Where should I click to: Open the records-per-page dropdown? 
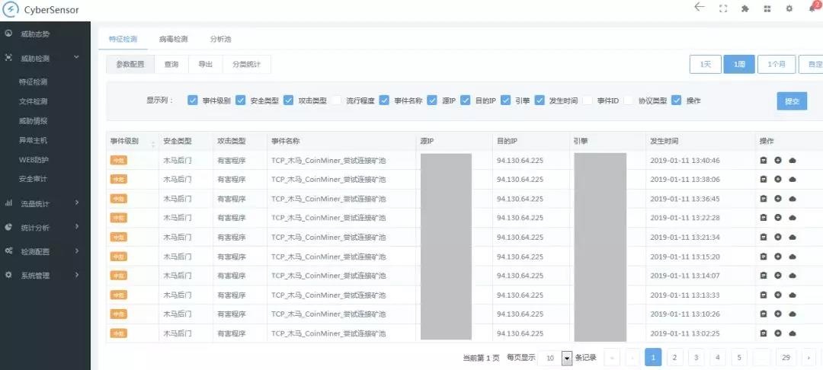(x=566, y=358)
